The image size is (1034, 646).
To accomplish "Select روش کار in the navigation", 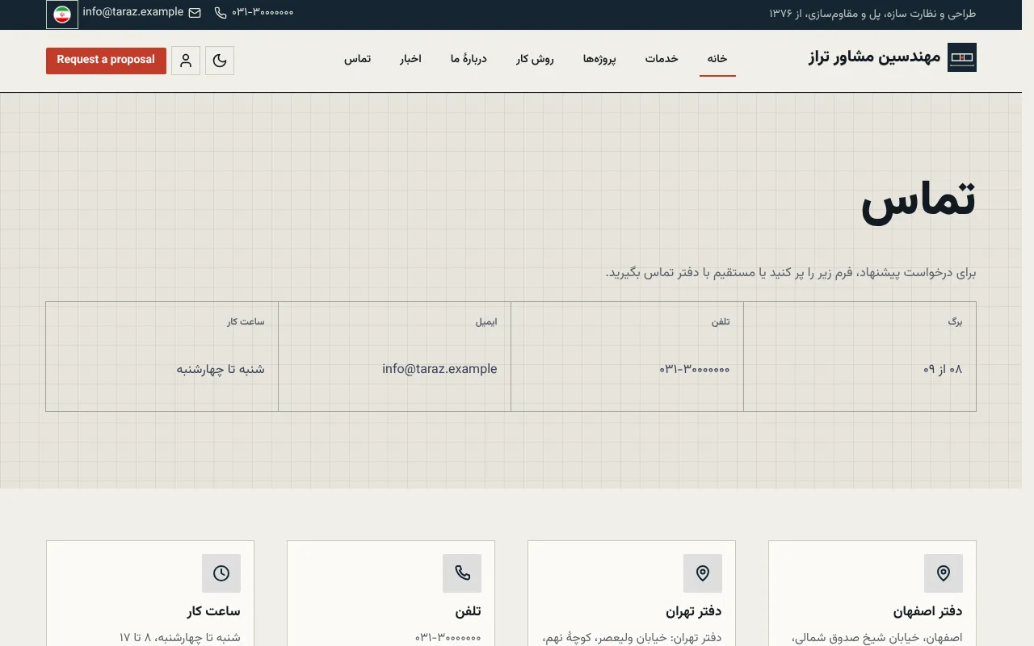I will (536, 59).
